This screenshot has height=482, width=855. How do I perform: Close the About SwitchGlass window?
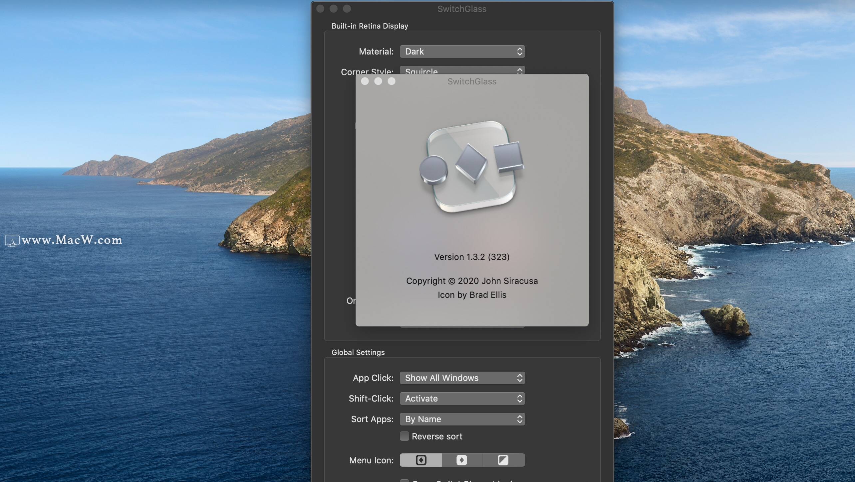(365, 81)
